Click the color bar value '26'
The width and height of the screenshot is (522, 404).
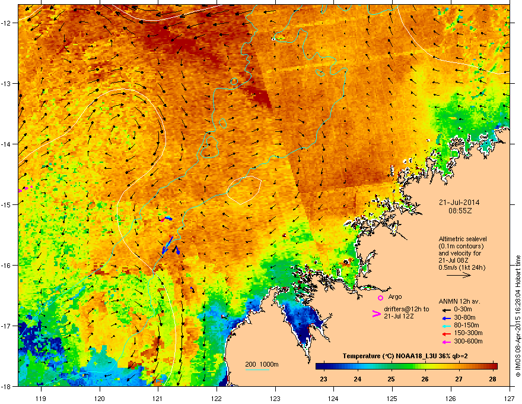click(x=425, y=379)
